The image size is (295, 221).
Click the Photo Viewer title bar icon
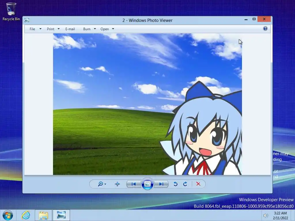pos(27,20)
